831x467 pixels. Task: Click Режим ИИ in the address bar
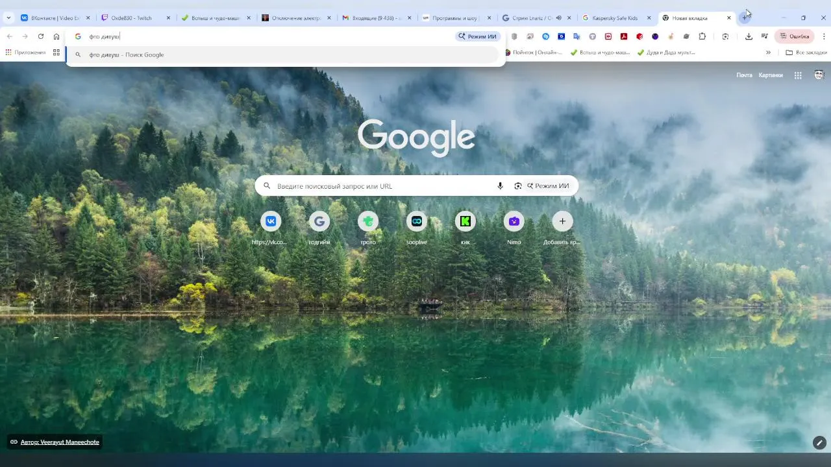coord(478,36)
